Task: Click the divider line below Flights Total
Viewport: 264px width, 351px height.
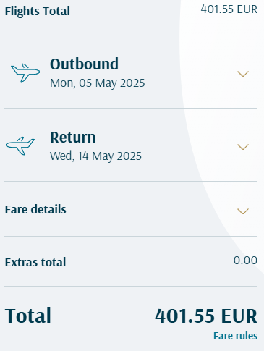Action: [131, 35]
